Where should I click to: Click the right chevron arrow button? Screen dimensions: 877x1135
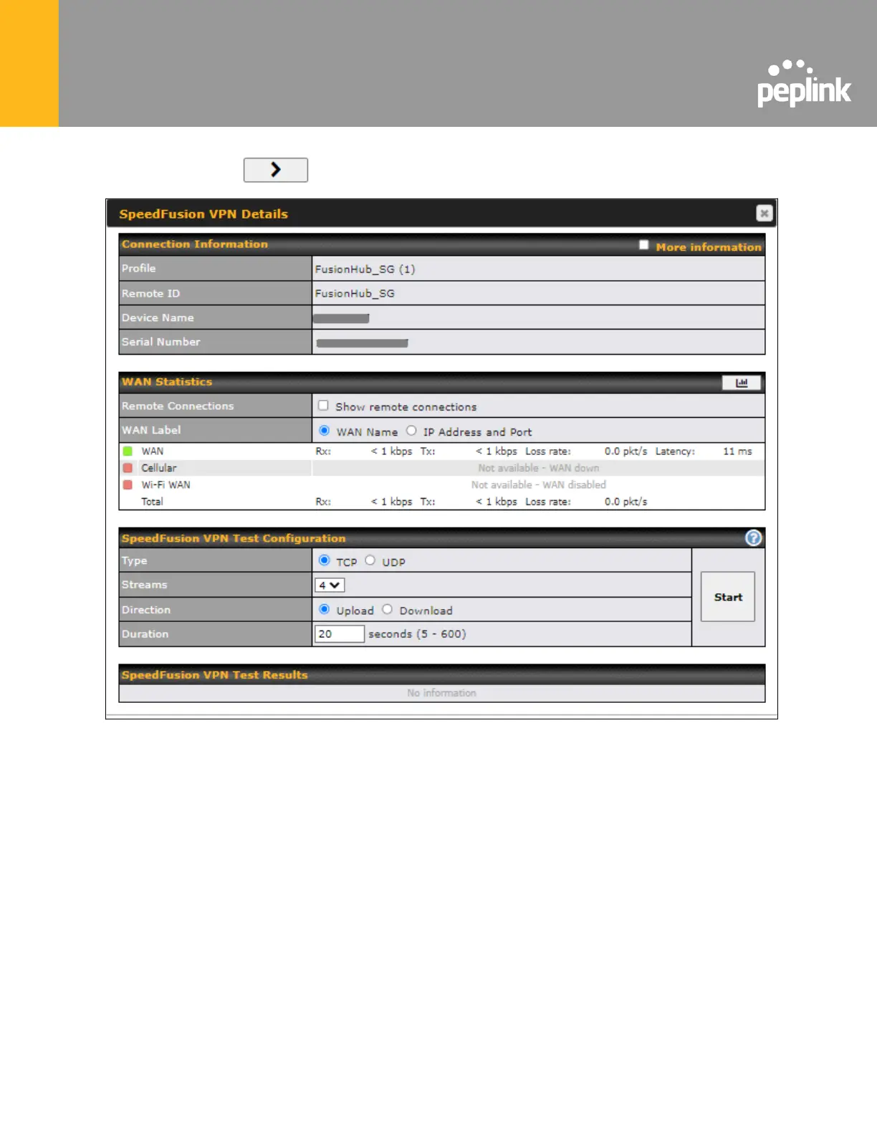point(276,170)
